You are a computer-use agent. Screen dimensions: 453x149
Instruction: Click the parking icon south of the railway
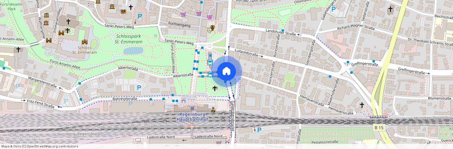pyautogui.click(x=259, y=130)
